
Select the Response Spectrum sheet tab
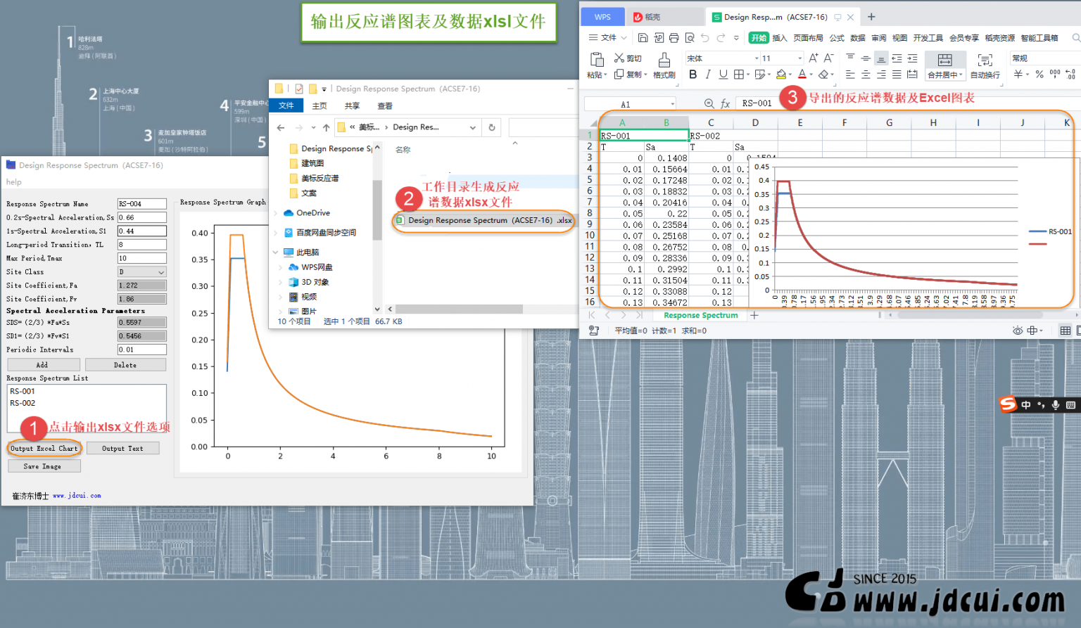pyautogui.click(x=700, y=314)
